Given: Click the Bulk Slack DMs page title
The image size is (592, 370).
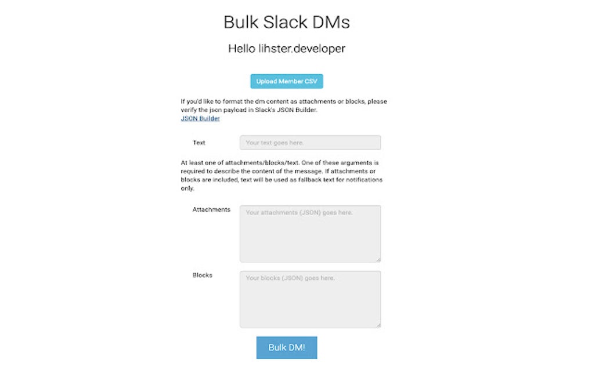Looking at the screenshot, I should 286,22.
